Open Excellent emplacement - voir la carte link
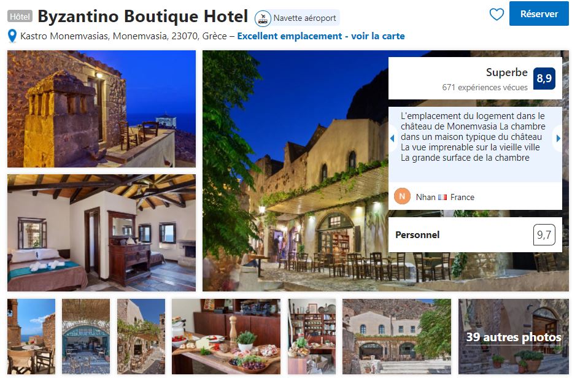The image size is (572, 378). pyautogui.click(x=320, y=36)
